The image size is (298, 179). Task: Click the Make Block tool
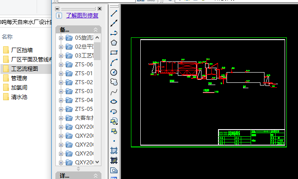(x=114, y=131)
